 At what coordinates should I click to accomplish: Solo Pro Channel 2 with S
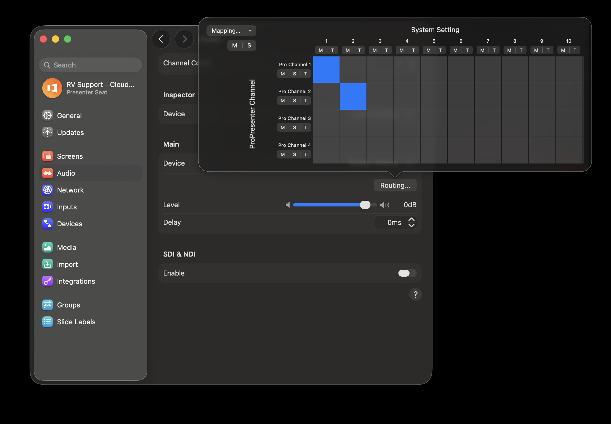294,100
